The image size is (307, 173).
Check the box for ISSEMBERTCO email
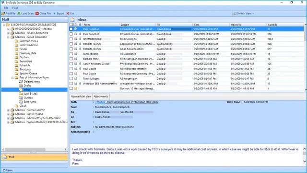71,39
